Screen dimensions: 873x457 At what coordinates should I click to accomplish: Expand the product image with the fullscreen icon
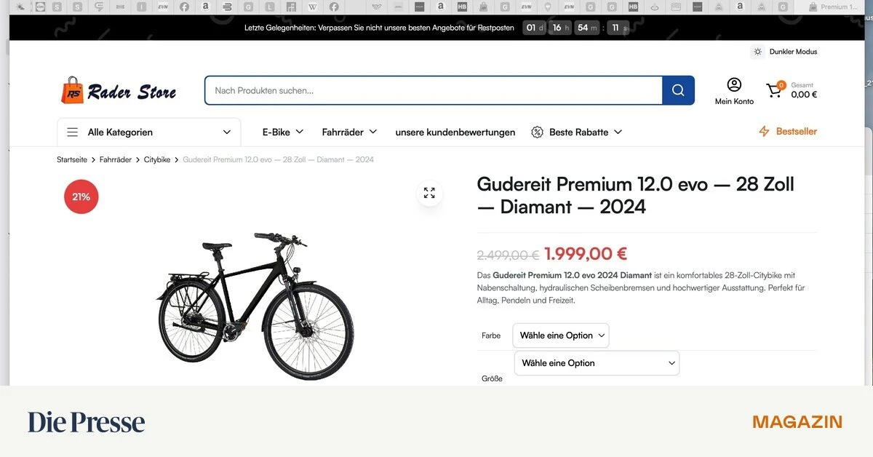pos(429,193)
